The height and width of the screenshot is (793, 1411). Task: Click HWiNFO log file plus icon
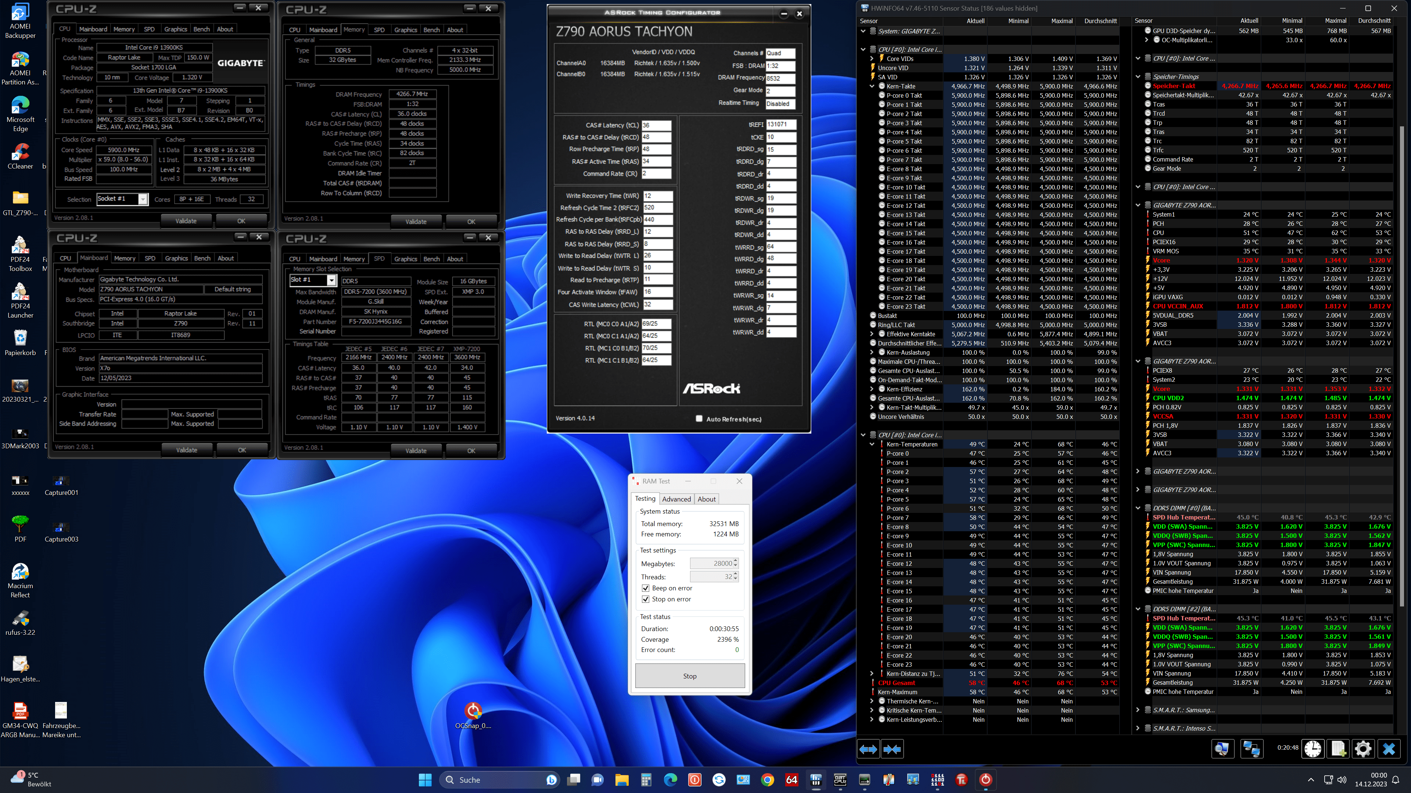pyautogui.click(x=1338, y=749)
